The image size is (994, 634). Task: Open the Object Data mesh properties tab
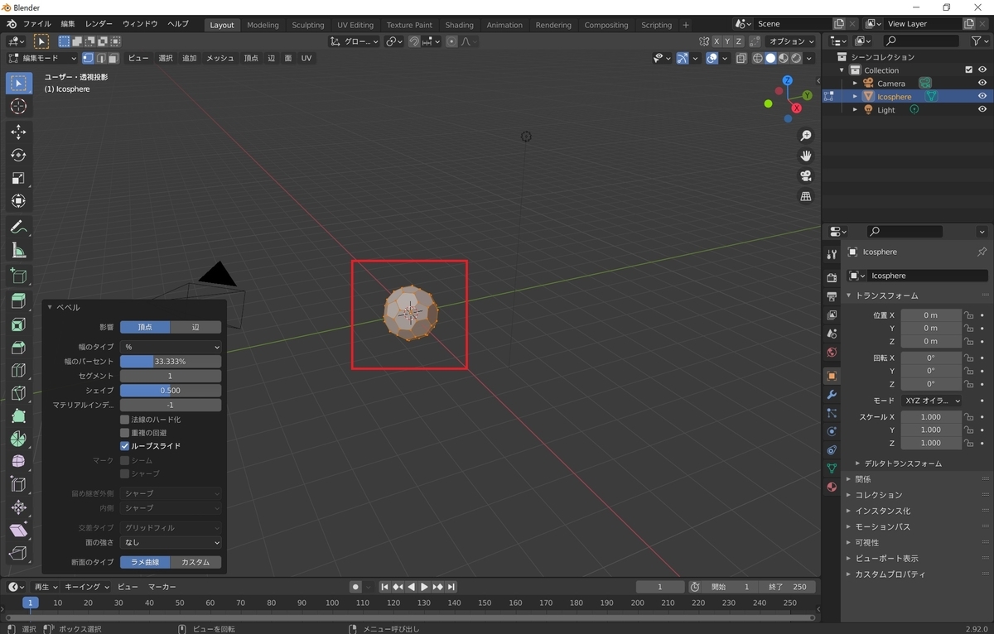pyautogui.click(x=832, y=468)
